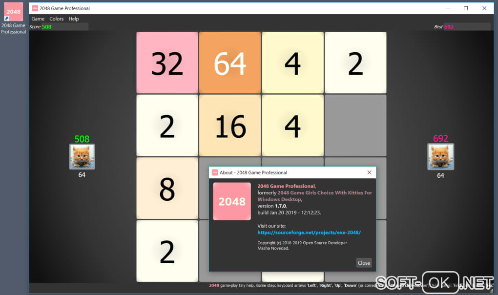Click the 16 tile
The height and width of the screenshot is (295, 498).
coord(230,126)
